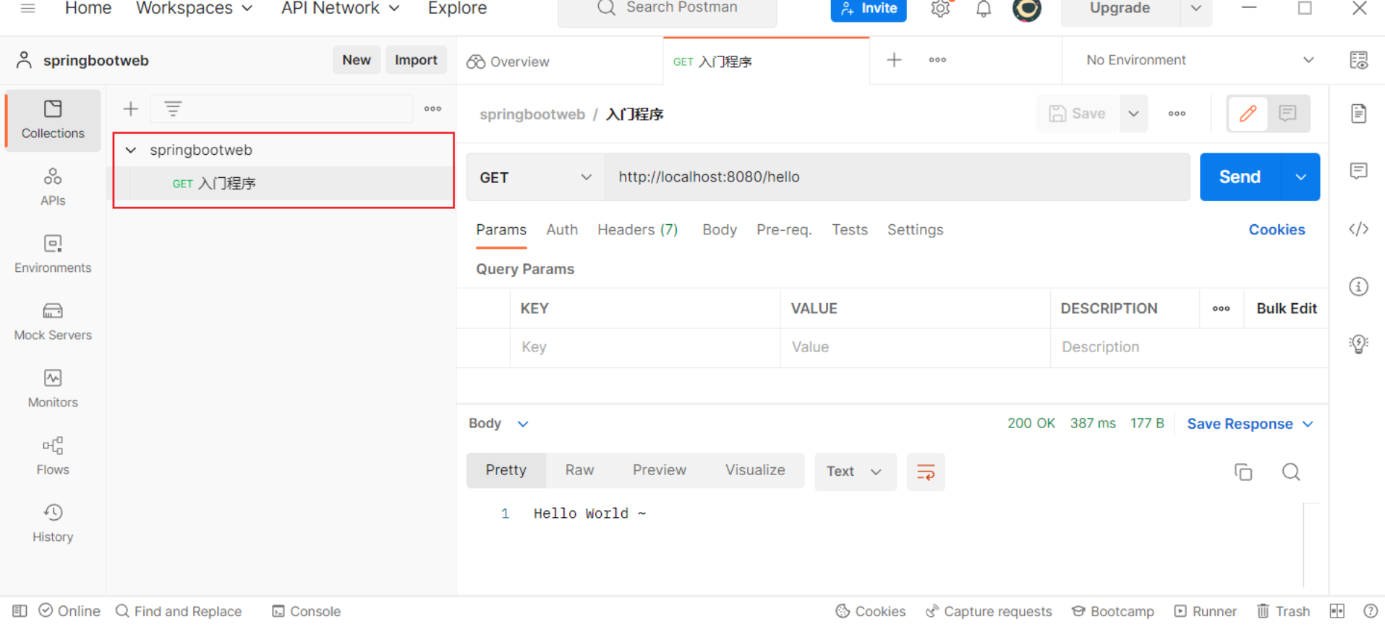
Task: Toggle the sidebar with the status bar icon
Action: (x=20, y=611)
